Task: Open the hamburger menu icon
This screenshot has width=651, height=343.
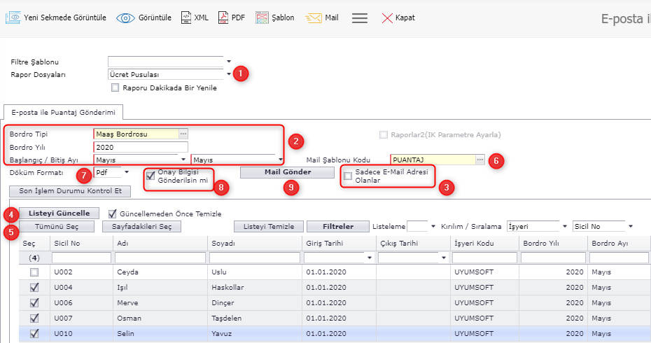Action: pos(360,18)
